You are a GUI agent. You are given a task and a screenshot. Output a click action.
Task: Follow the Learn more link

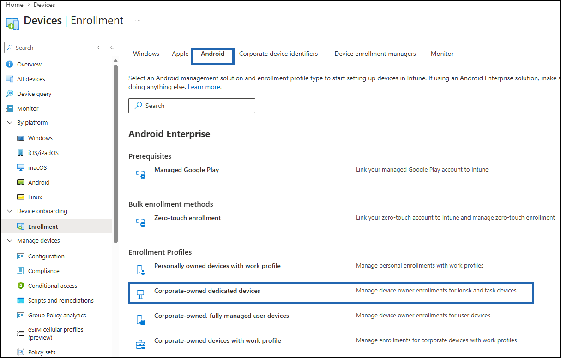pyautogui.click(x=204, y=87)
